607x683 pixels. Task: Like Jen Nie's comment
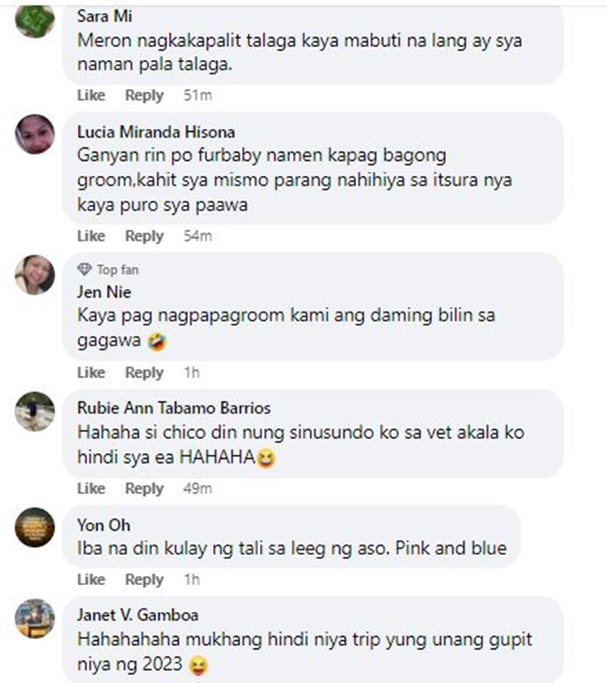(x=91, y=372)
